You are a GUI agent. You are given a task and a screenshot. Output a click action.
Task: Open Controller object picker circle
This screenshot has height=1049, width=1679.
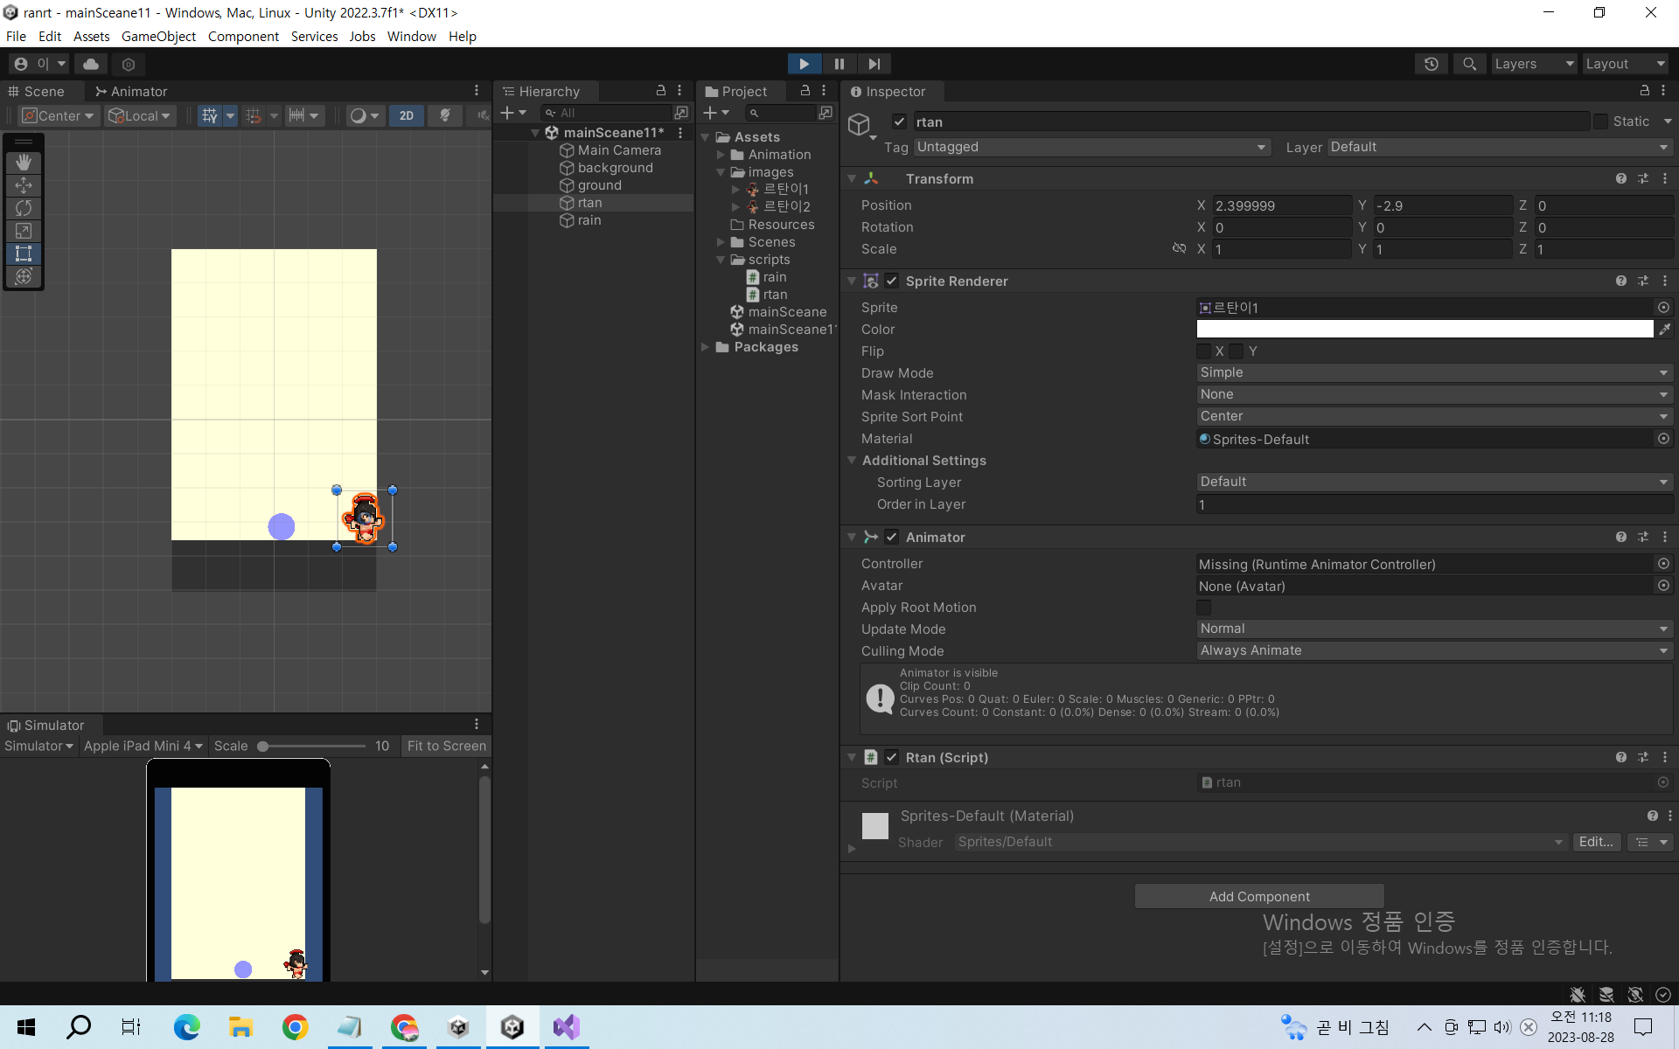[x=1663, y=564]
